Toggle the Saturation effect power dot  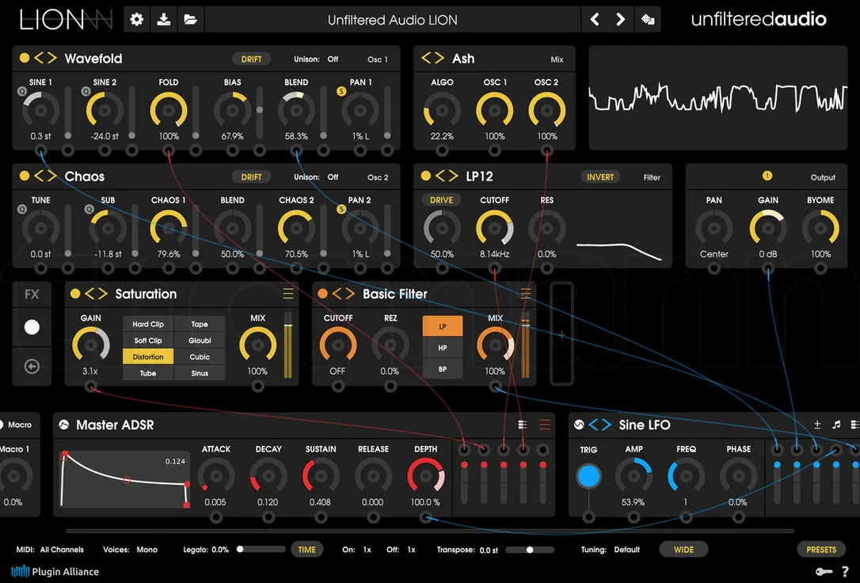(x=75, y=293)
